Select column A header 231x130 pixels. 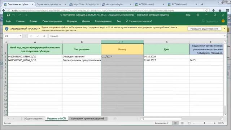tap(35, 42)
